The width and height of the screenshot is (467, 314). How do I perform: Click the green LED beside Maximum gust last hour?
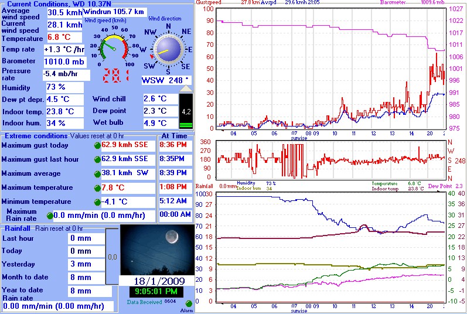tap(97, 159)
